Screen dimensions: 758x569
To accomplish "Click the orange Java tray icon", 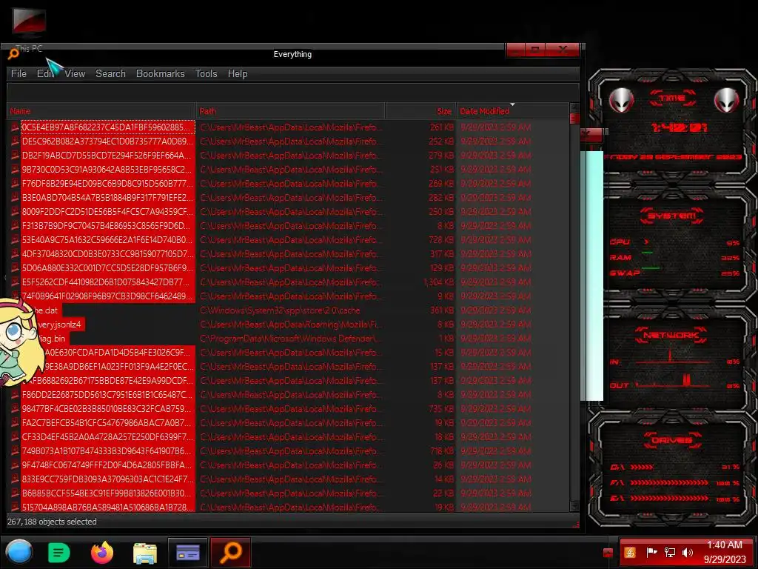I will [630, 553].
